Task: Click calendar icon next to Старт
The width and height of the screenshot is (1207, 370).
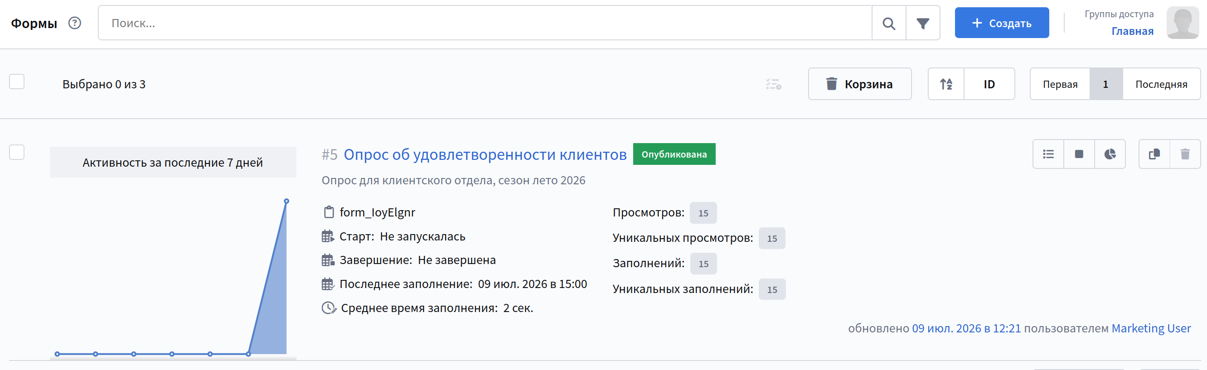Action: point(328,236)
